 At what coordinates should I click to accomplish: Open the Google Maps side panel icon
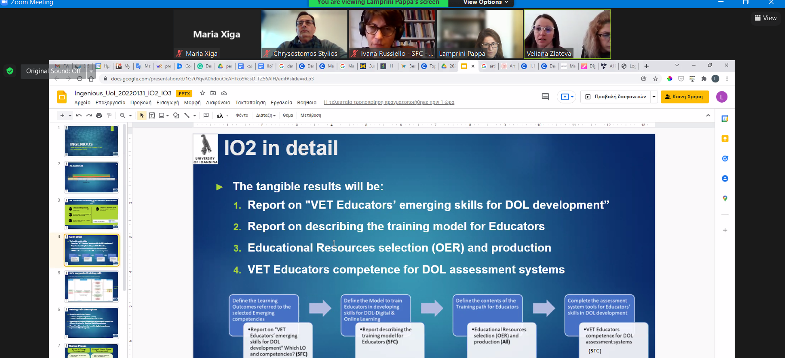click(725, 198)
